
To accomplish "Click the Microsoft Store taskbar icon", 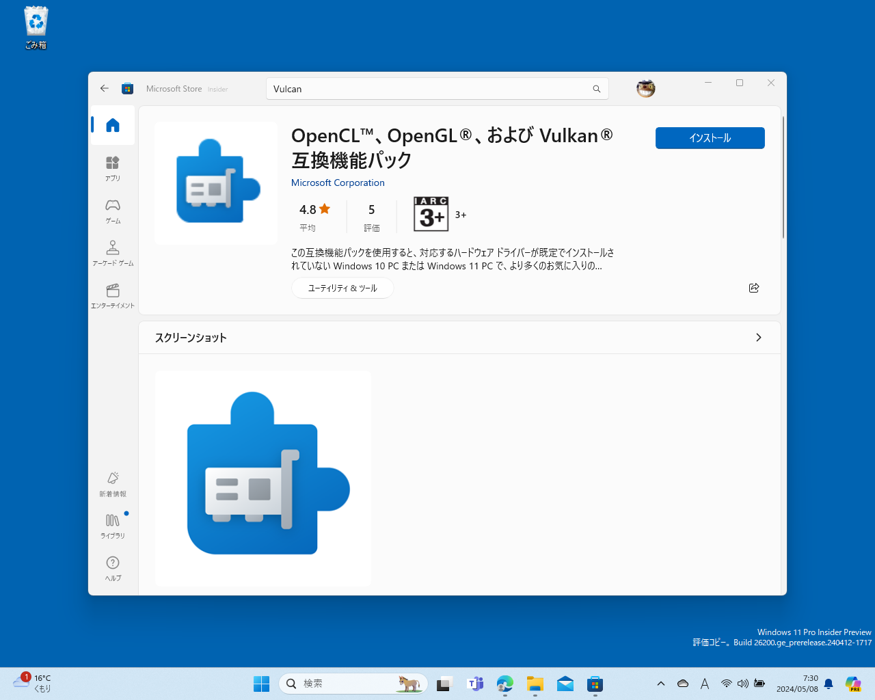I will (x=595, y=684).
